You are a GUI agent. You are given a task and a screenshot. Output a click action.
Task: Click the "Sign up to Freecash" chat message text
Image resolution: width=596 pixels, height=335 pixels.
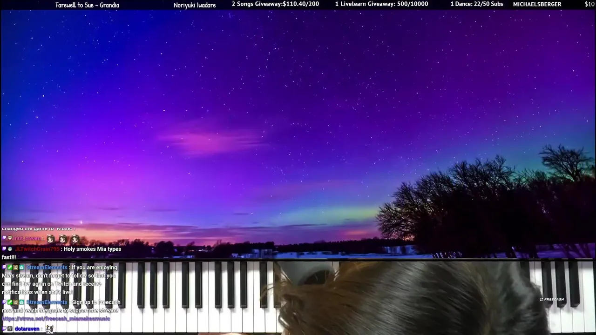pyautogui.click(x=96, y=302)
